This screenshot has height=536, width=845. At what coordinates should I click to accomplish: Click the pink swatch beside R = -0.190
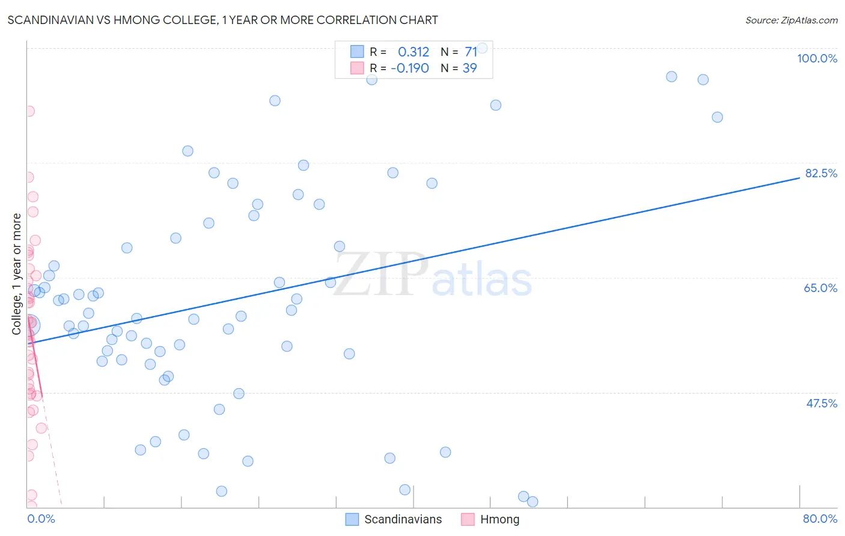[x=357, y=68]
